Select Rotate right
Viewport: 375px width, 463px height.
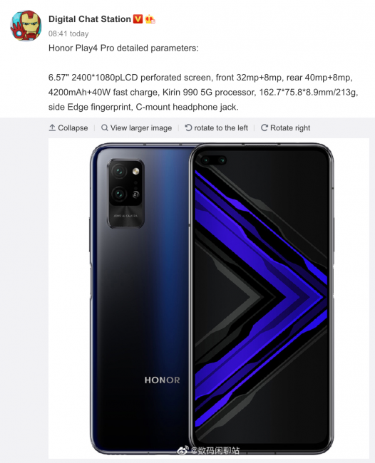pyautogui.click(x=290, y=128)
